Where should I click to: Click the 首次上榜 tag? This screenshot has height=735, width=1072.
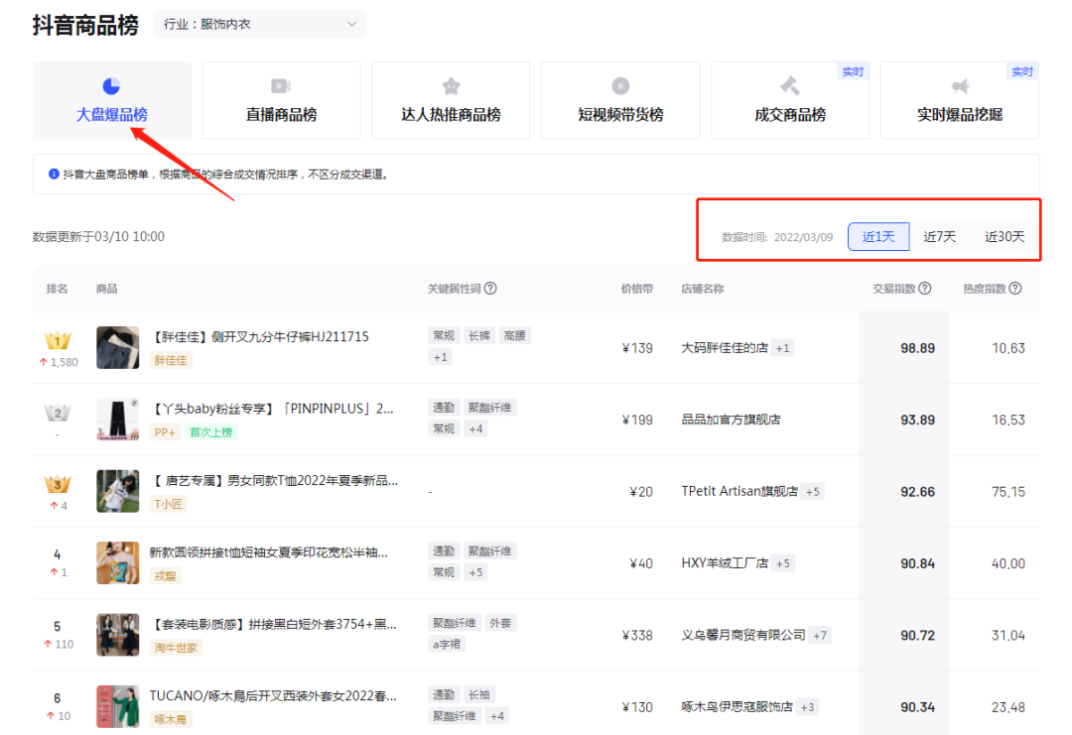210,432
